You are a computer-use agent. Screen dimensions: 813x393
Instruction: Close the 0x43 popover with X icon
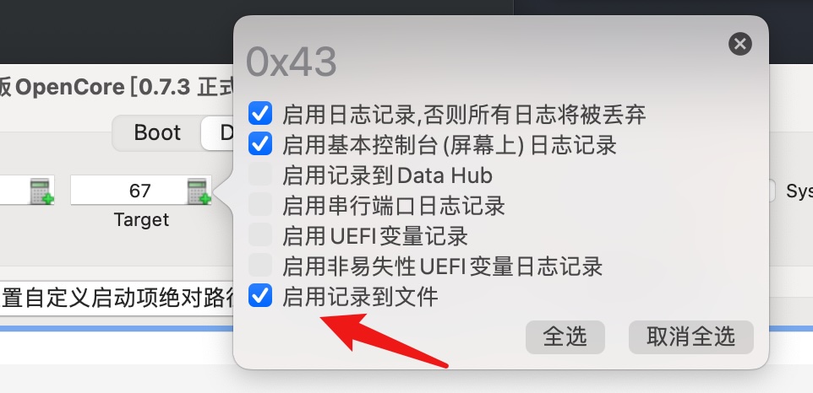[739, 44]
